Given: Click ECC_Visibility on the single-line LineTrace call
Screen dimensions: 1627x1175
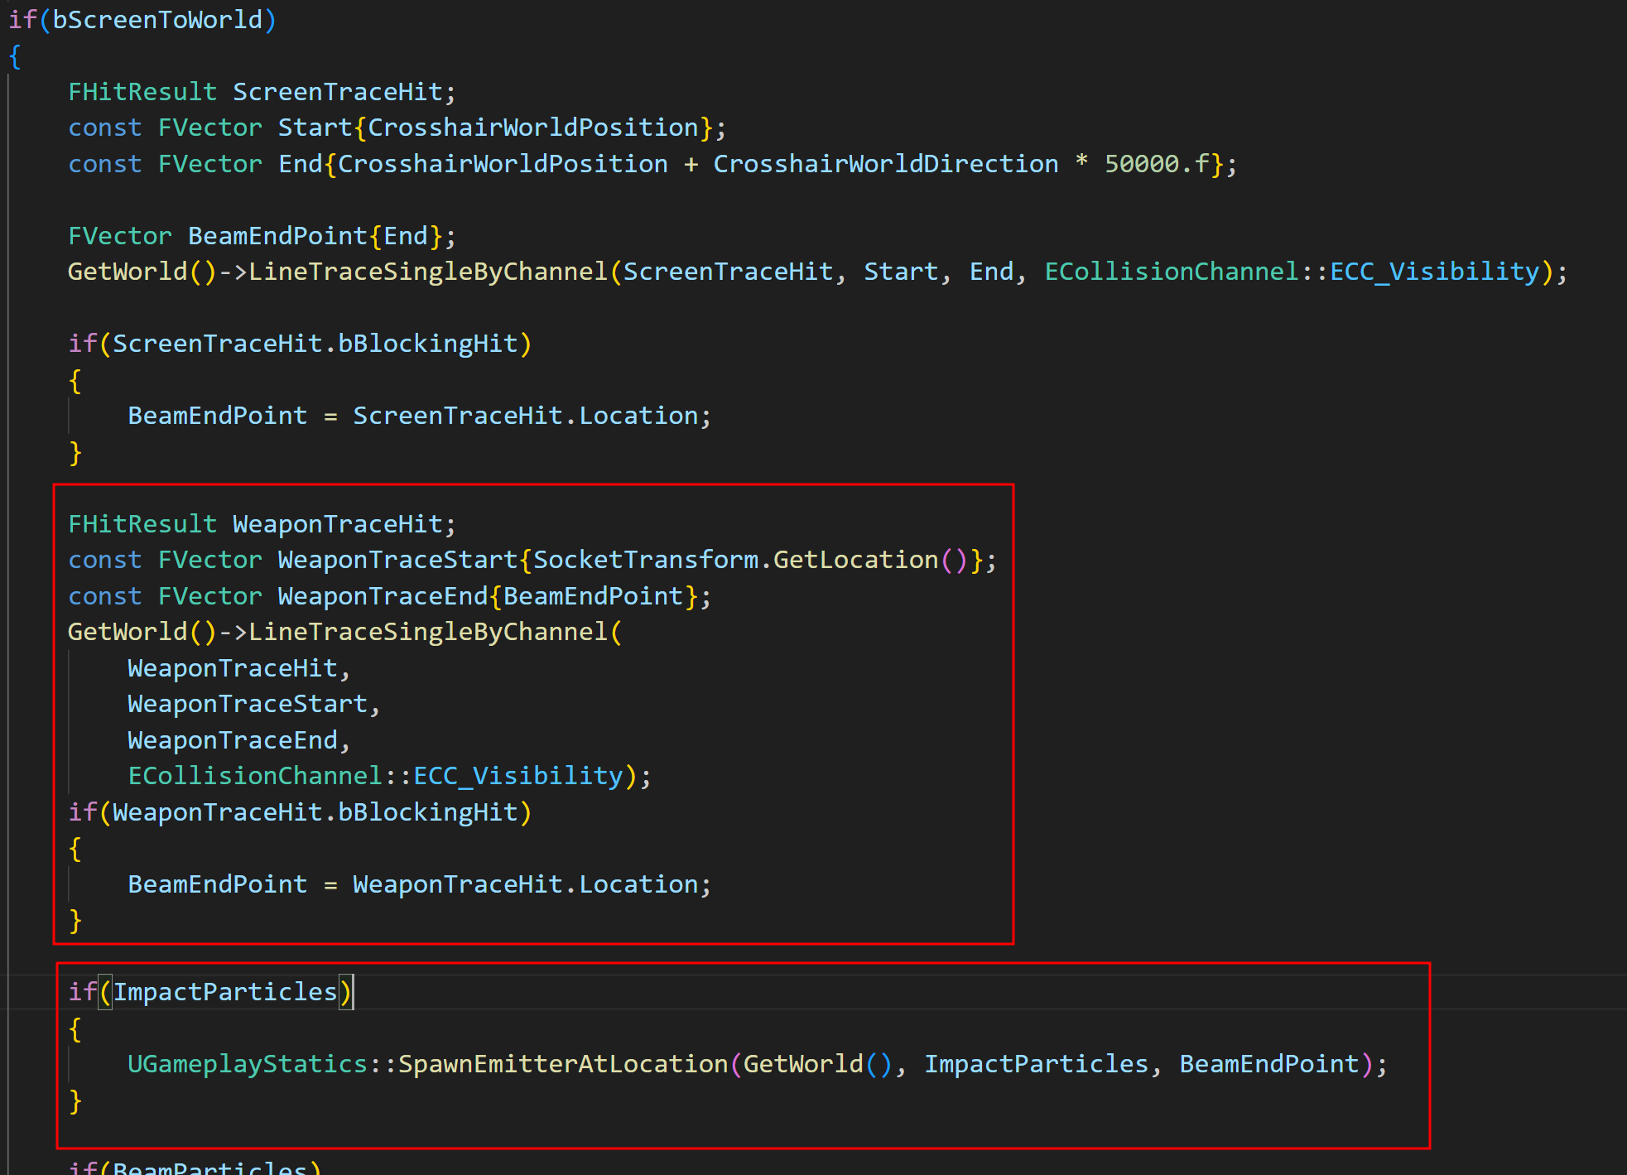Looking at the screenshot, I should [x=1434, y=272].
